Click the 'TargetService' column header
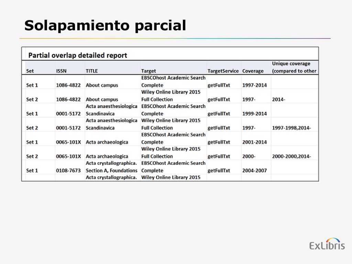This screenshot has width=352, height=264. [223, 71]
